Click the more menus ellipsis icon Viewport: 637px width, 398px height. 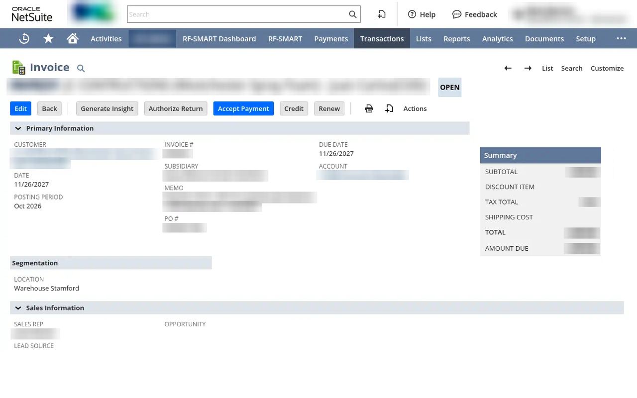pyautogui.click(x=621, y=38)
